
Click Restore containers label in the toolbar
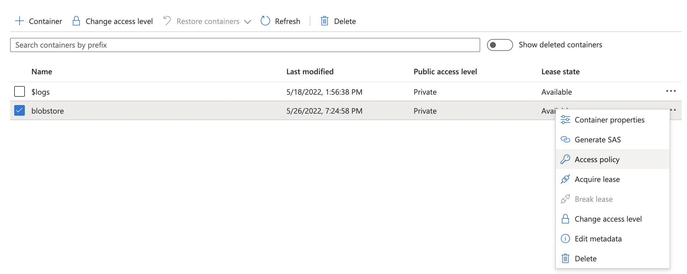click(x=208, y=21)
